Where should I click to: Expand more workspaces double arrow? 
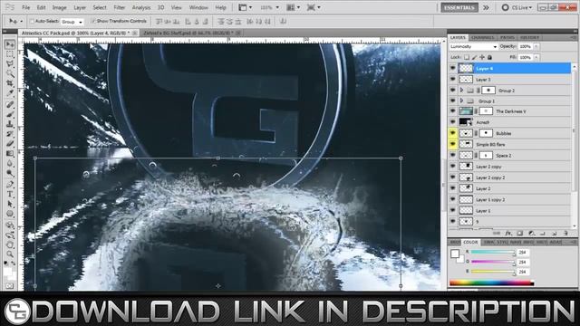[x=486, y=7]
